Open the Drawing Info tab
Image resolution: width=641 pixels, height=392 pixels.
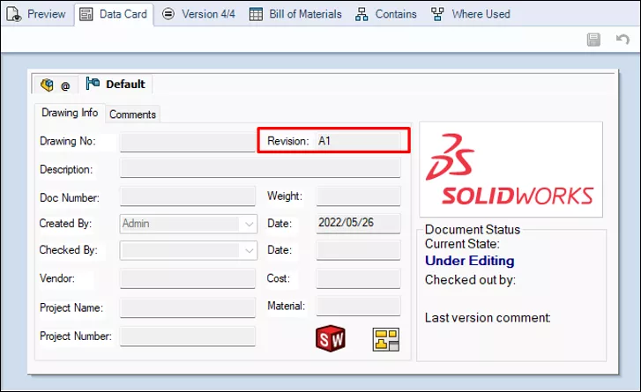click(x=70, y=113)
